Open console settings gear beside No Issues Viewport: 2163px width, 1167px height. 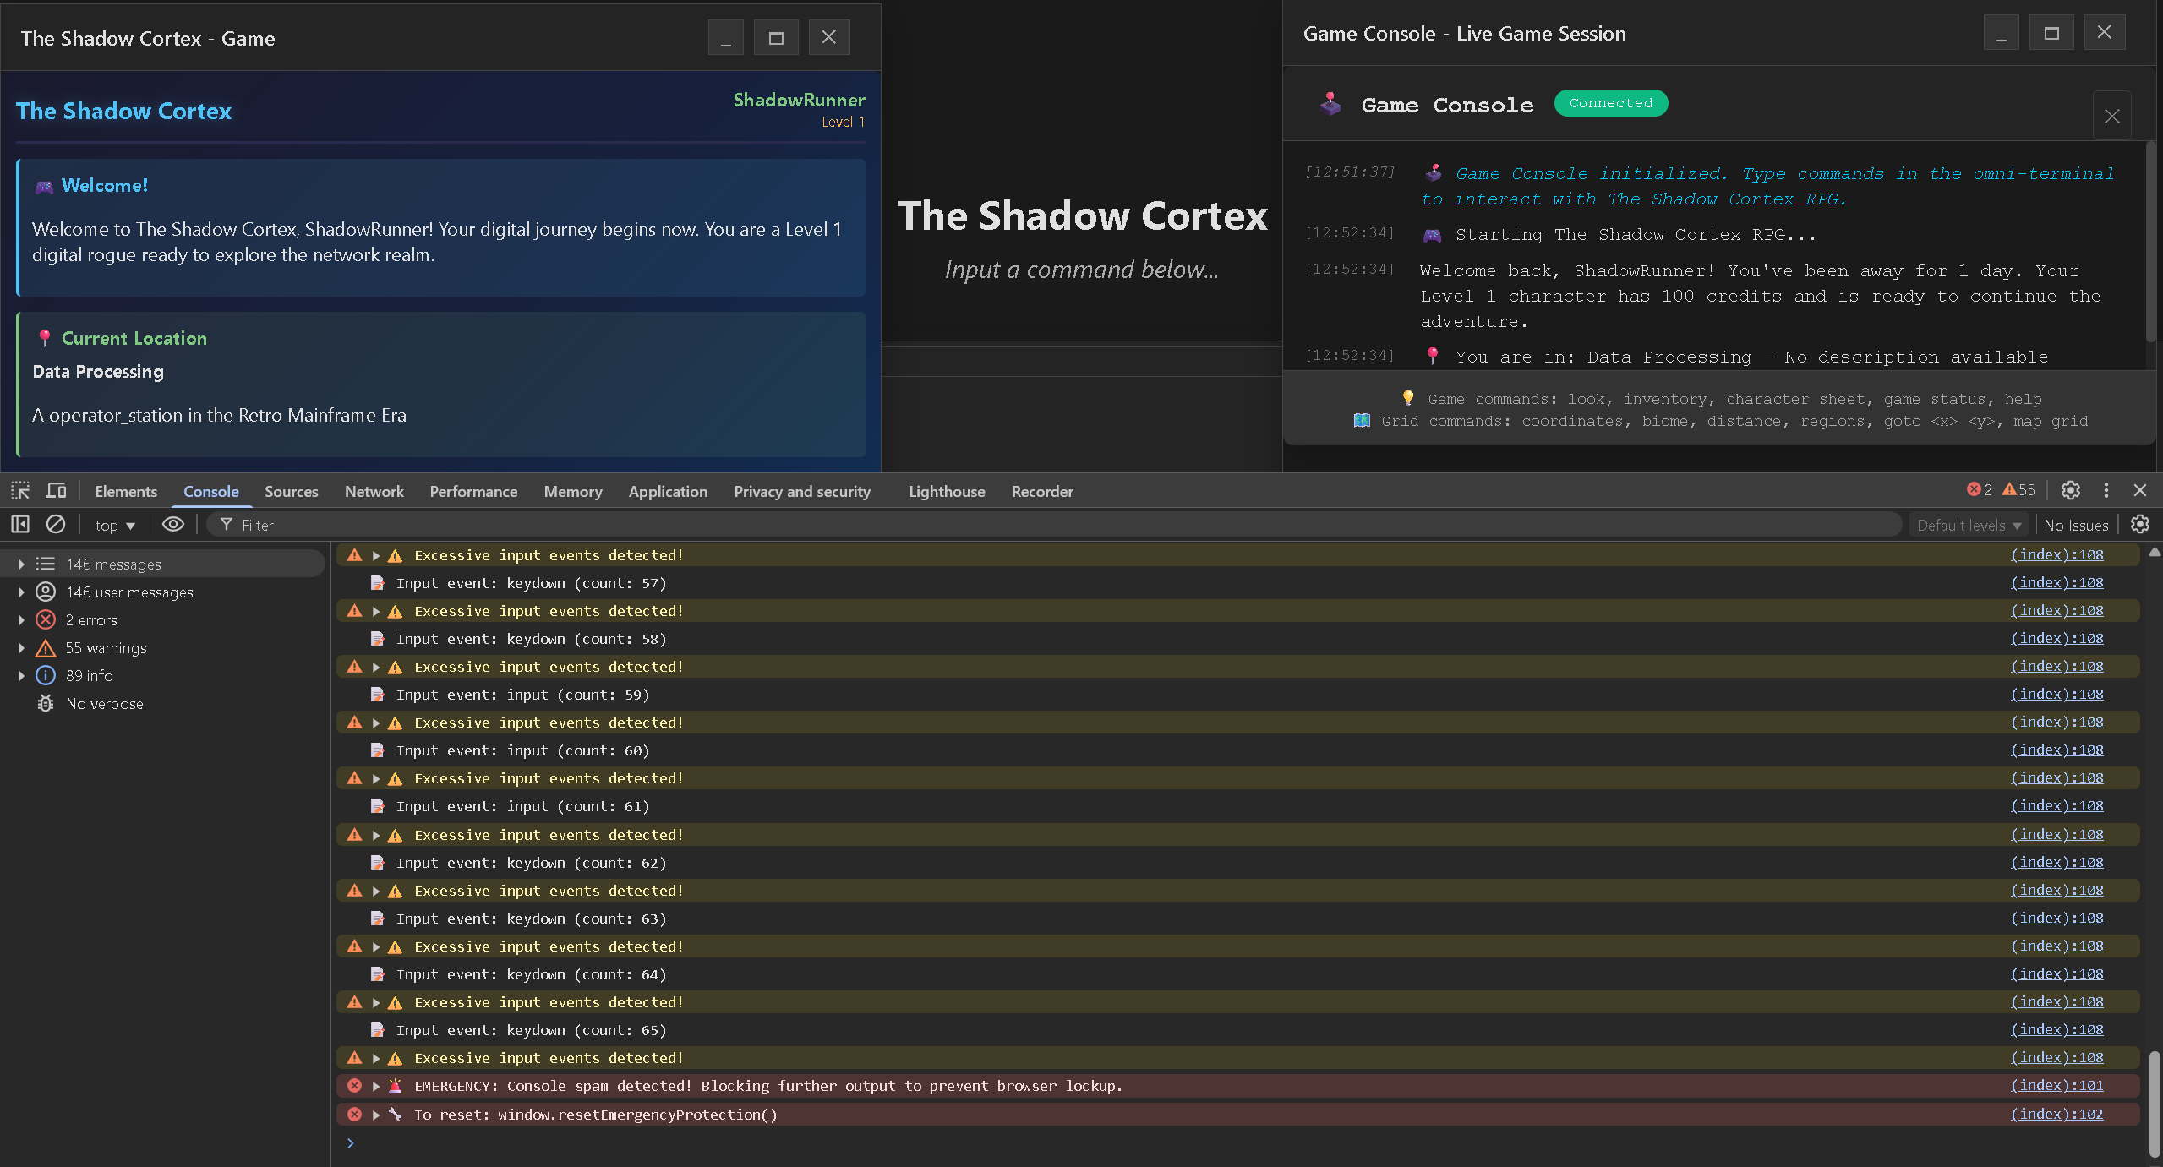click(2139, 525)
